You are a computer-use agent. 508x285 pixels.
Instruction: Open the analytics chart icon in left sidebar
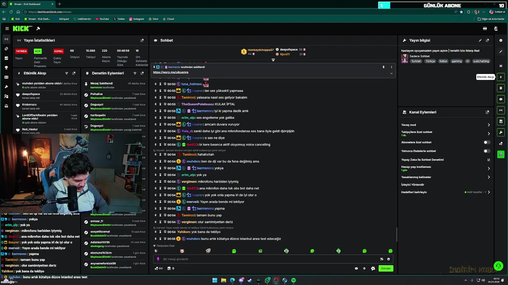point(6,58)
